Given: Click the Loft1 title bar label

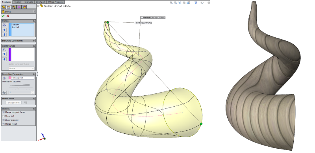Looking at the screenshot, I should (x=8, y=12).
